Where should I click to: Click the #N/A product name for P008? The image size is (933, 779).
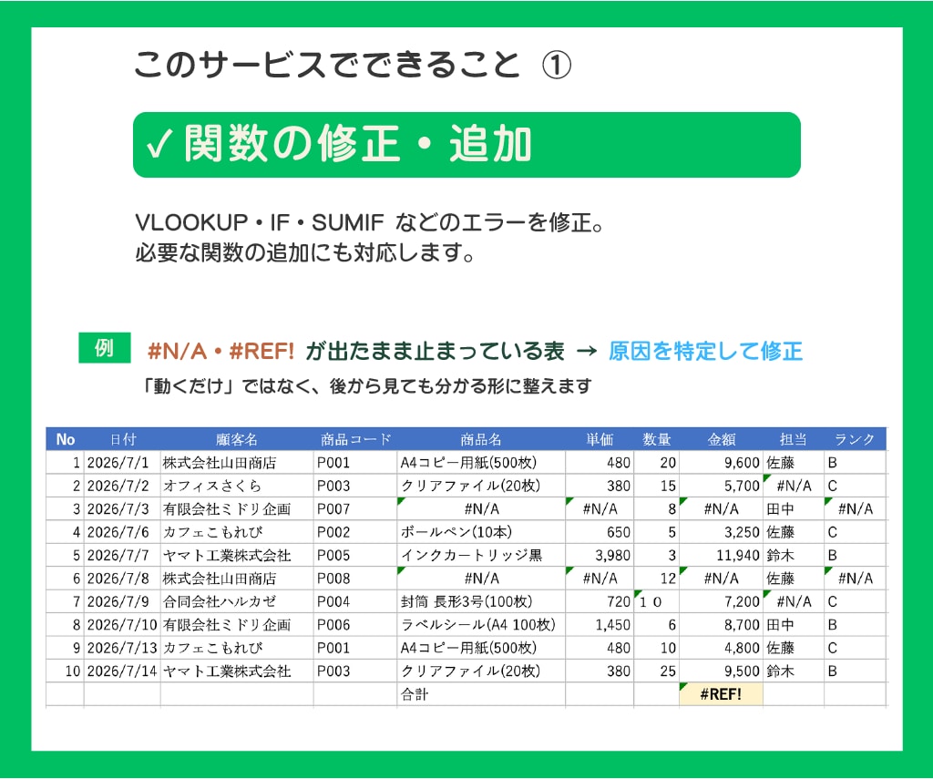[x=481, y=579]
